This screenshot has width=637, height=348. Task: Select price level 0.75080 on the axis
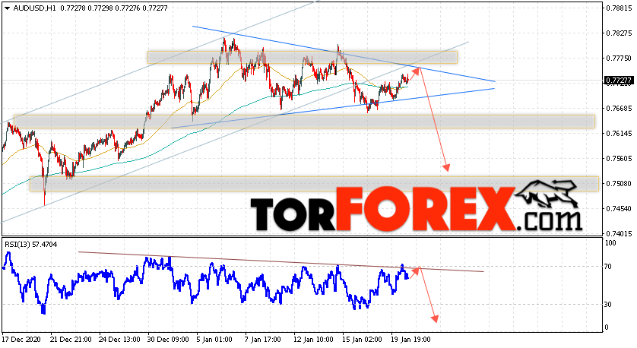coord(619,184)
